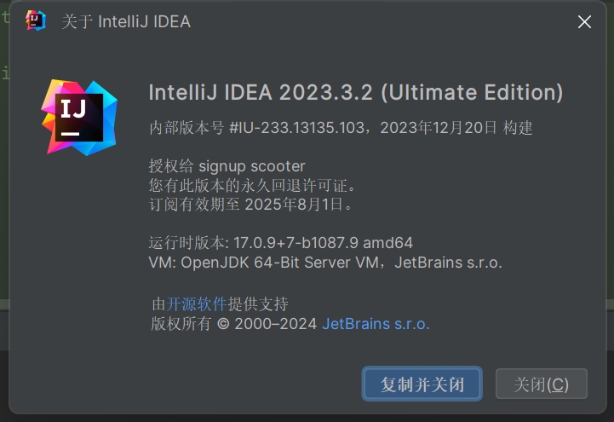
Task: Click the 内部版本号 label
Action: 186,128
